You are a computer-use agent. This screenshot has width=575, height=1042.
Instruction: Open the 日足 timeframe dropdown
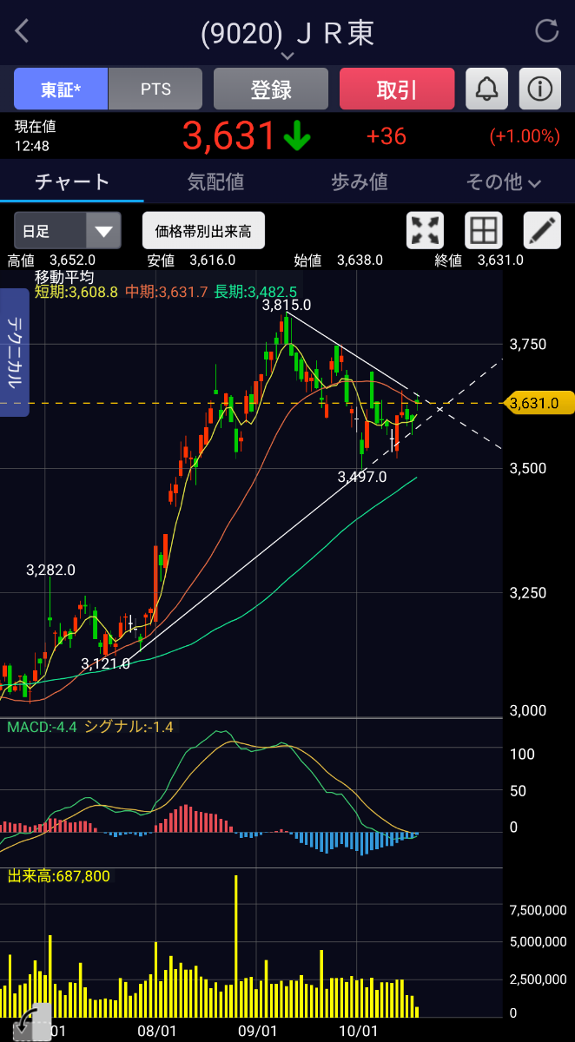coord(67,231)
